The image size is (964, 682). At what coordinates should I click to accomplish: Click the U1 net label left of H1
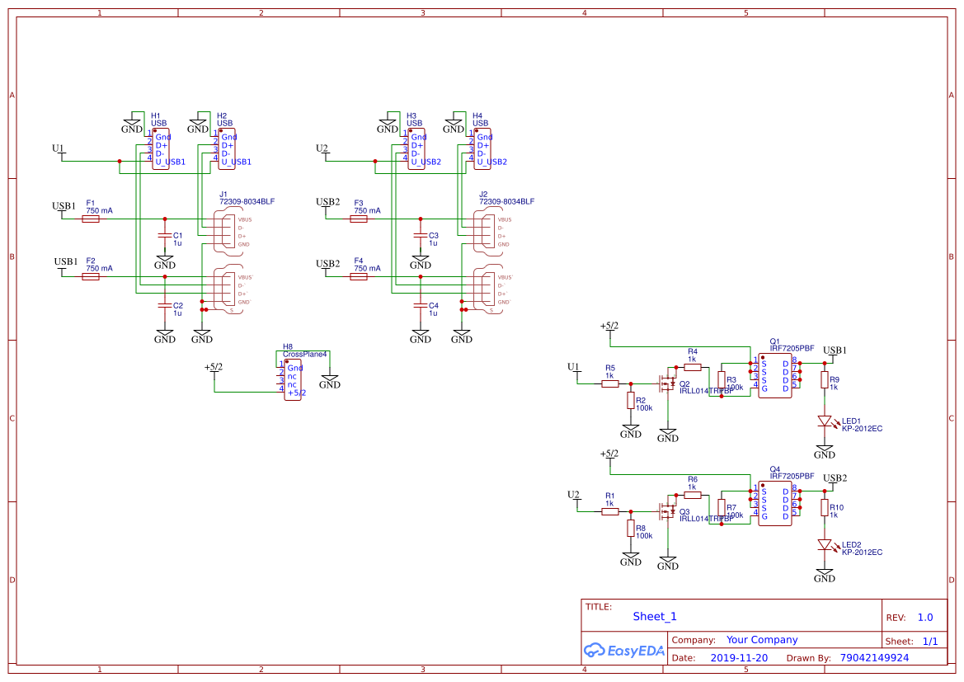[58, 148]
